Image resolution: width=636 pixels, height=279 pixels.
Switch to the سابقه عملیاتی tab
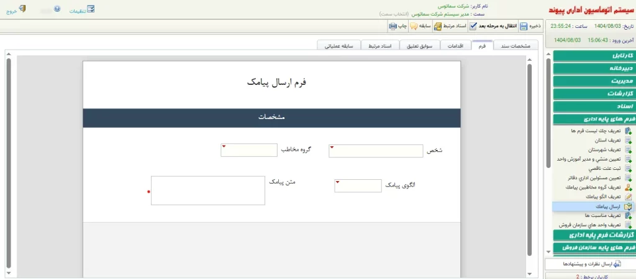[338, 46]
